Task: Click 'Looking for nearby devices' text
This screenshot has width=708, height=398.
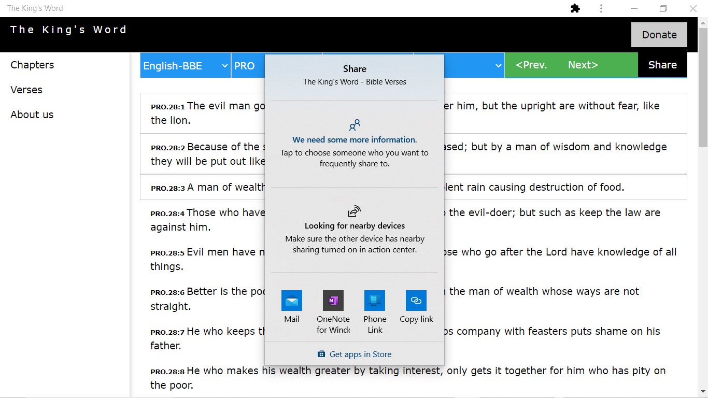Action: [355, 225]
